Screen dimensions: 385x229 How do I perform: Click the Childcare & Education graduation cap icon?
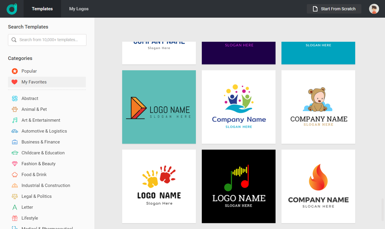pos(15,153)
